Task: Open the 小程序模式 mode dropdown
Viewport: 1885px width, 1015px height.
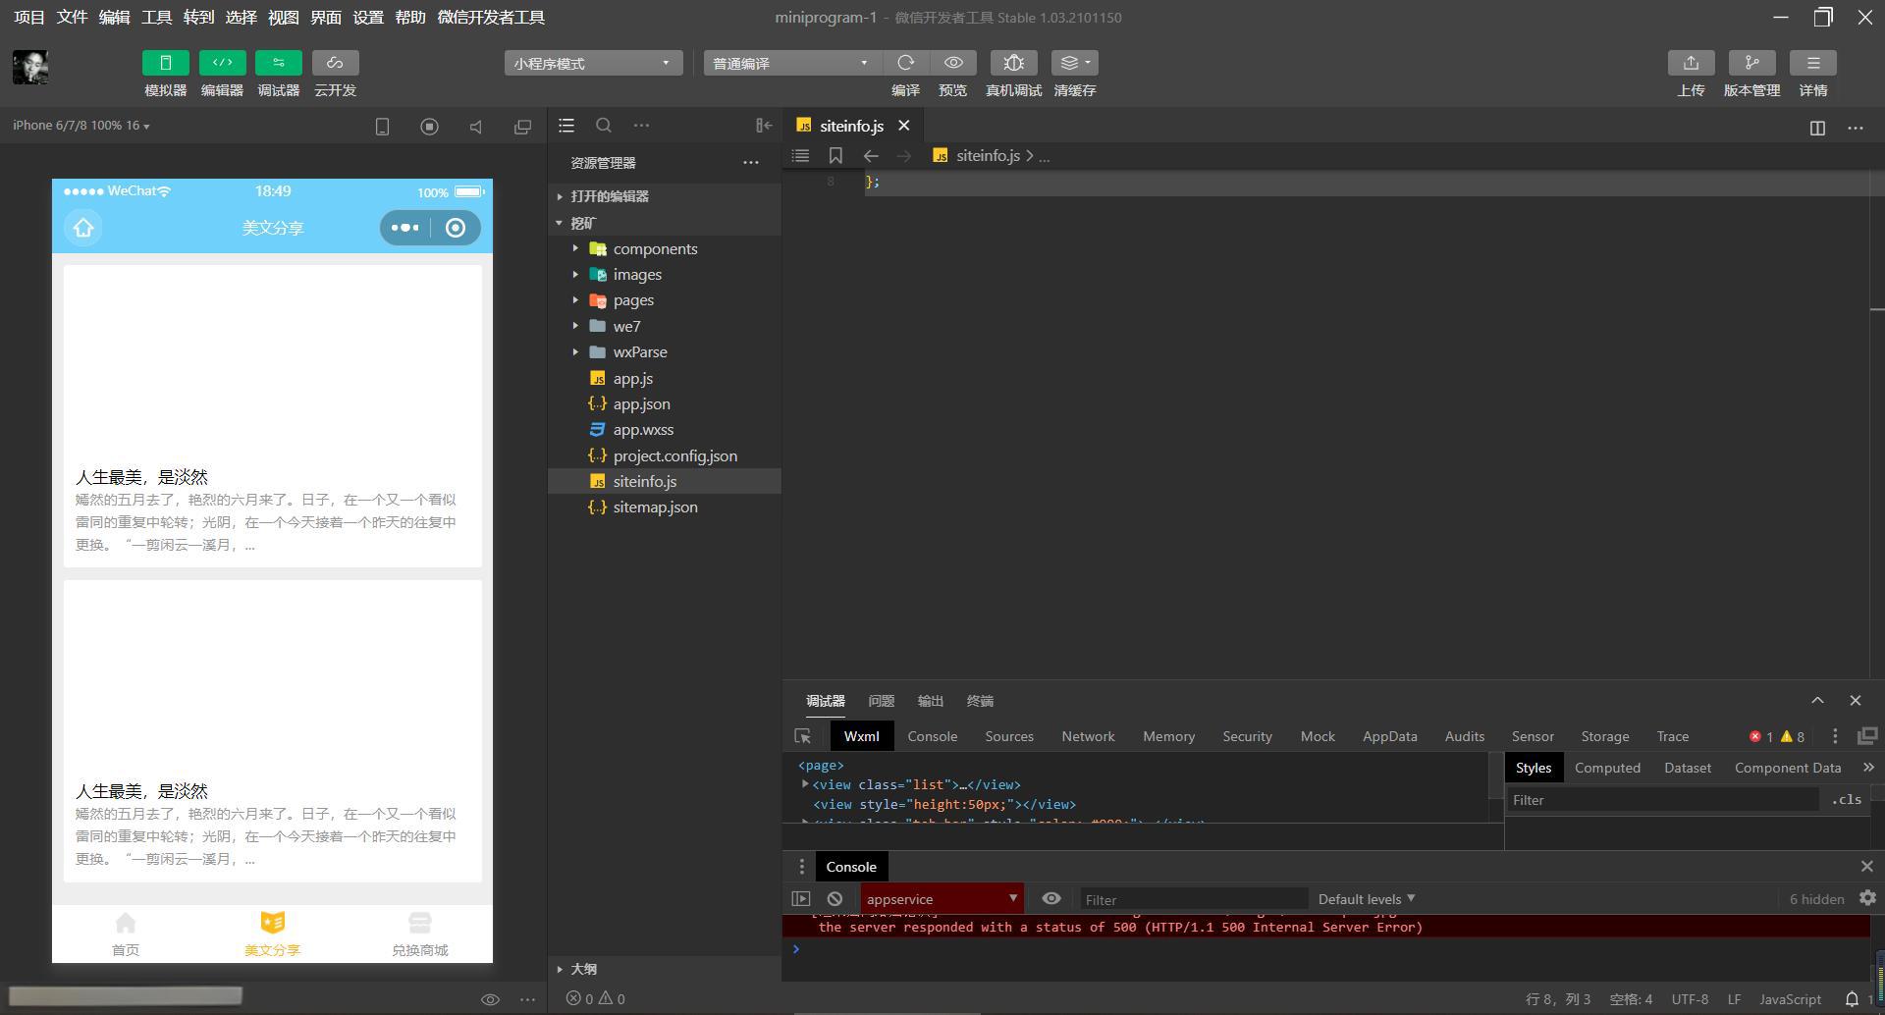Action: [x=593, y=63]
